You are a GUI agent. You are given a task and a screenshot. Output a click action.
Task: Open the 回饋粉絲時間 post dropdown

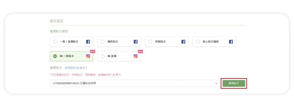[135, 83]
